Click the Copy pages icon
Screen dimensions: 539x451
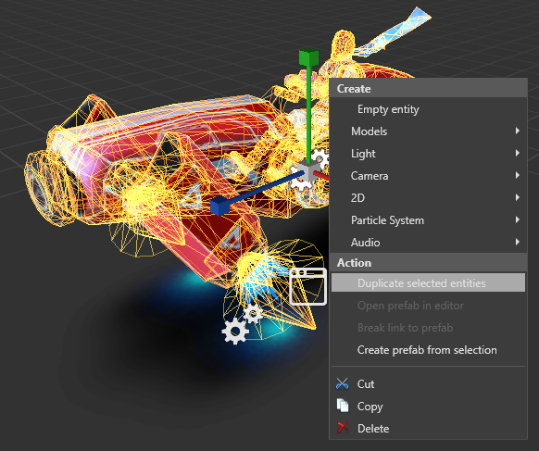click(343, 406)
